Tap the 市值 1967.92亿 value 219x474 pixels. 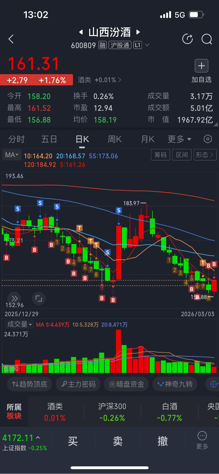(195, 120)
